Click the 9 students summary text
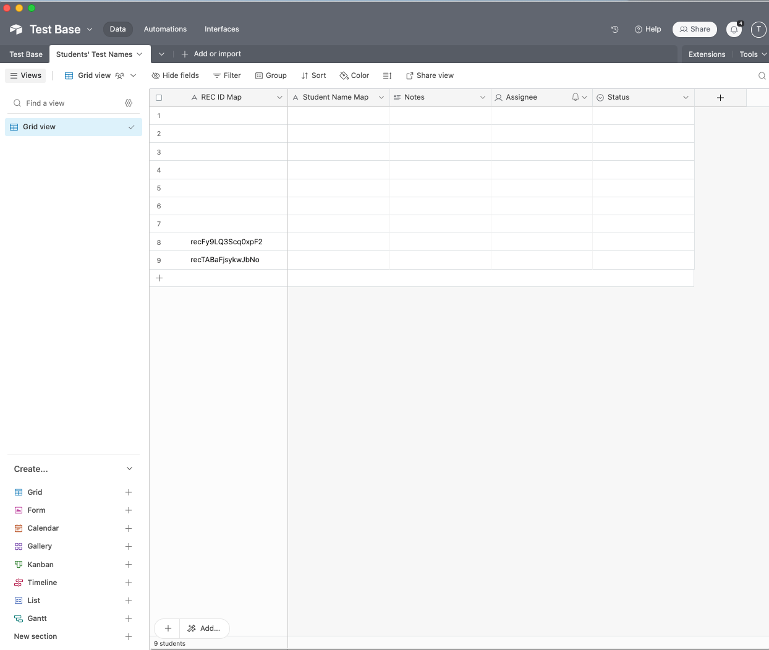This screenshot has width=769, height=650. pos(169,644)
